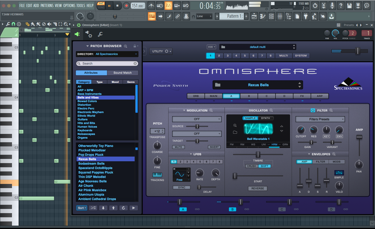Go to previous patch with the up arrow
Image resolution: width=375 pixels, height=229 pixels.
point(113,208)
